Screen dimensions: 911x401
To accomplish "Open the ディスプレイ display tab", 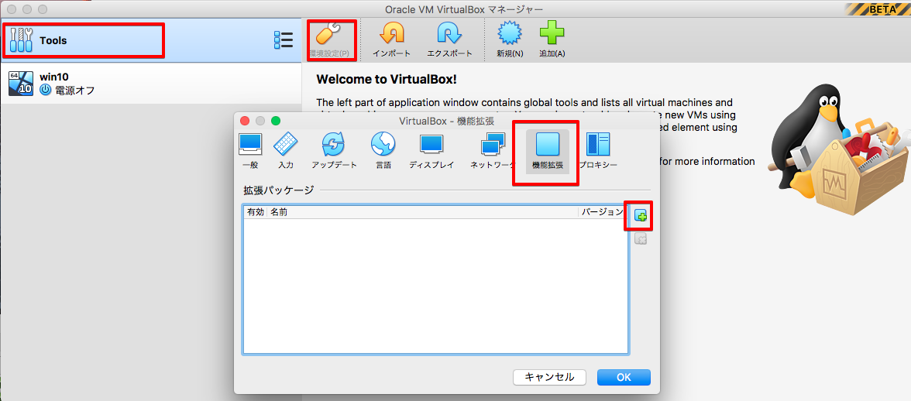I will [x=431, y=151].
